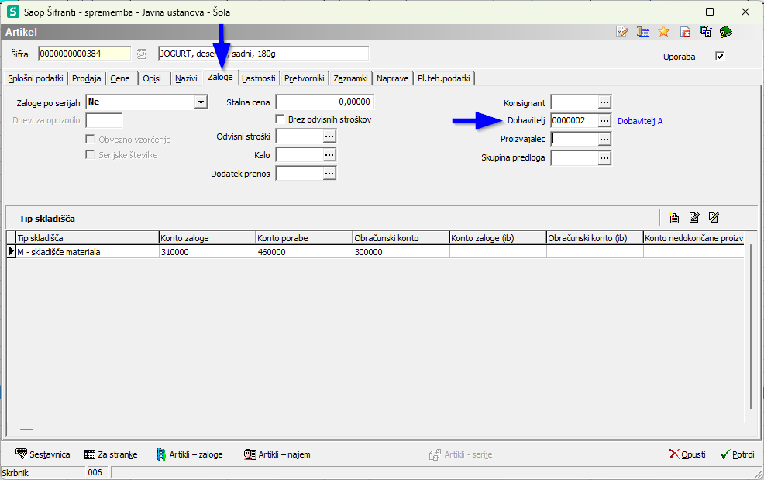Open the Dodatek prenos lookup ellipsis button

click(329, 173)
